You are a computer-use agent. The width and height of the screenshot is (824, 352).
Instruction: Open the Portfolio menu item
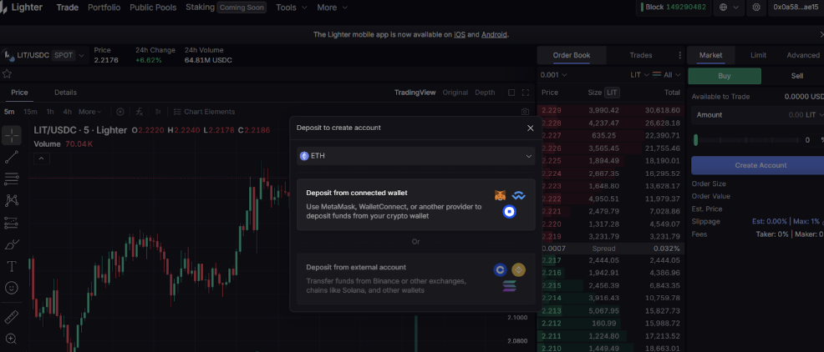tap(104, 8)
